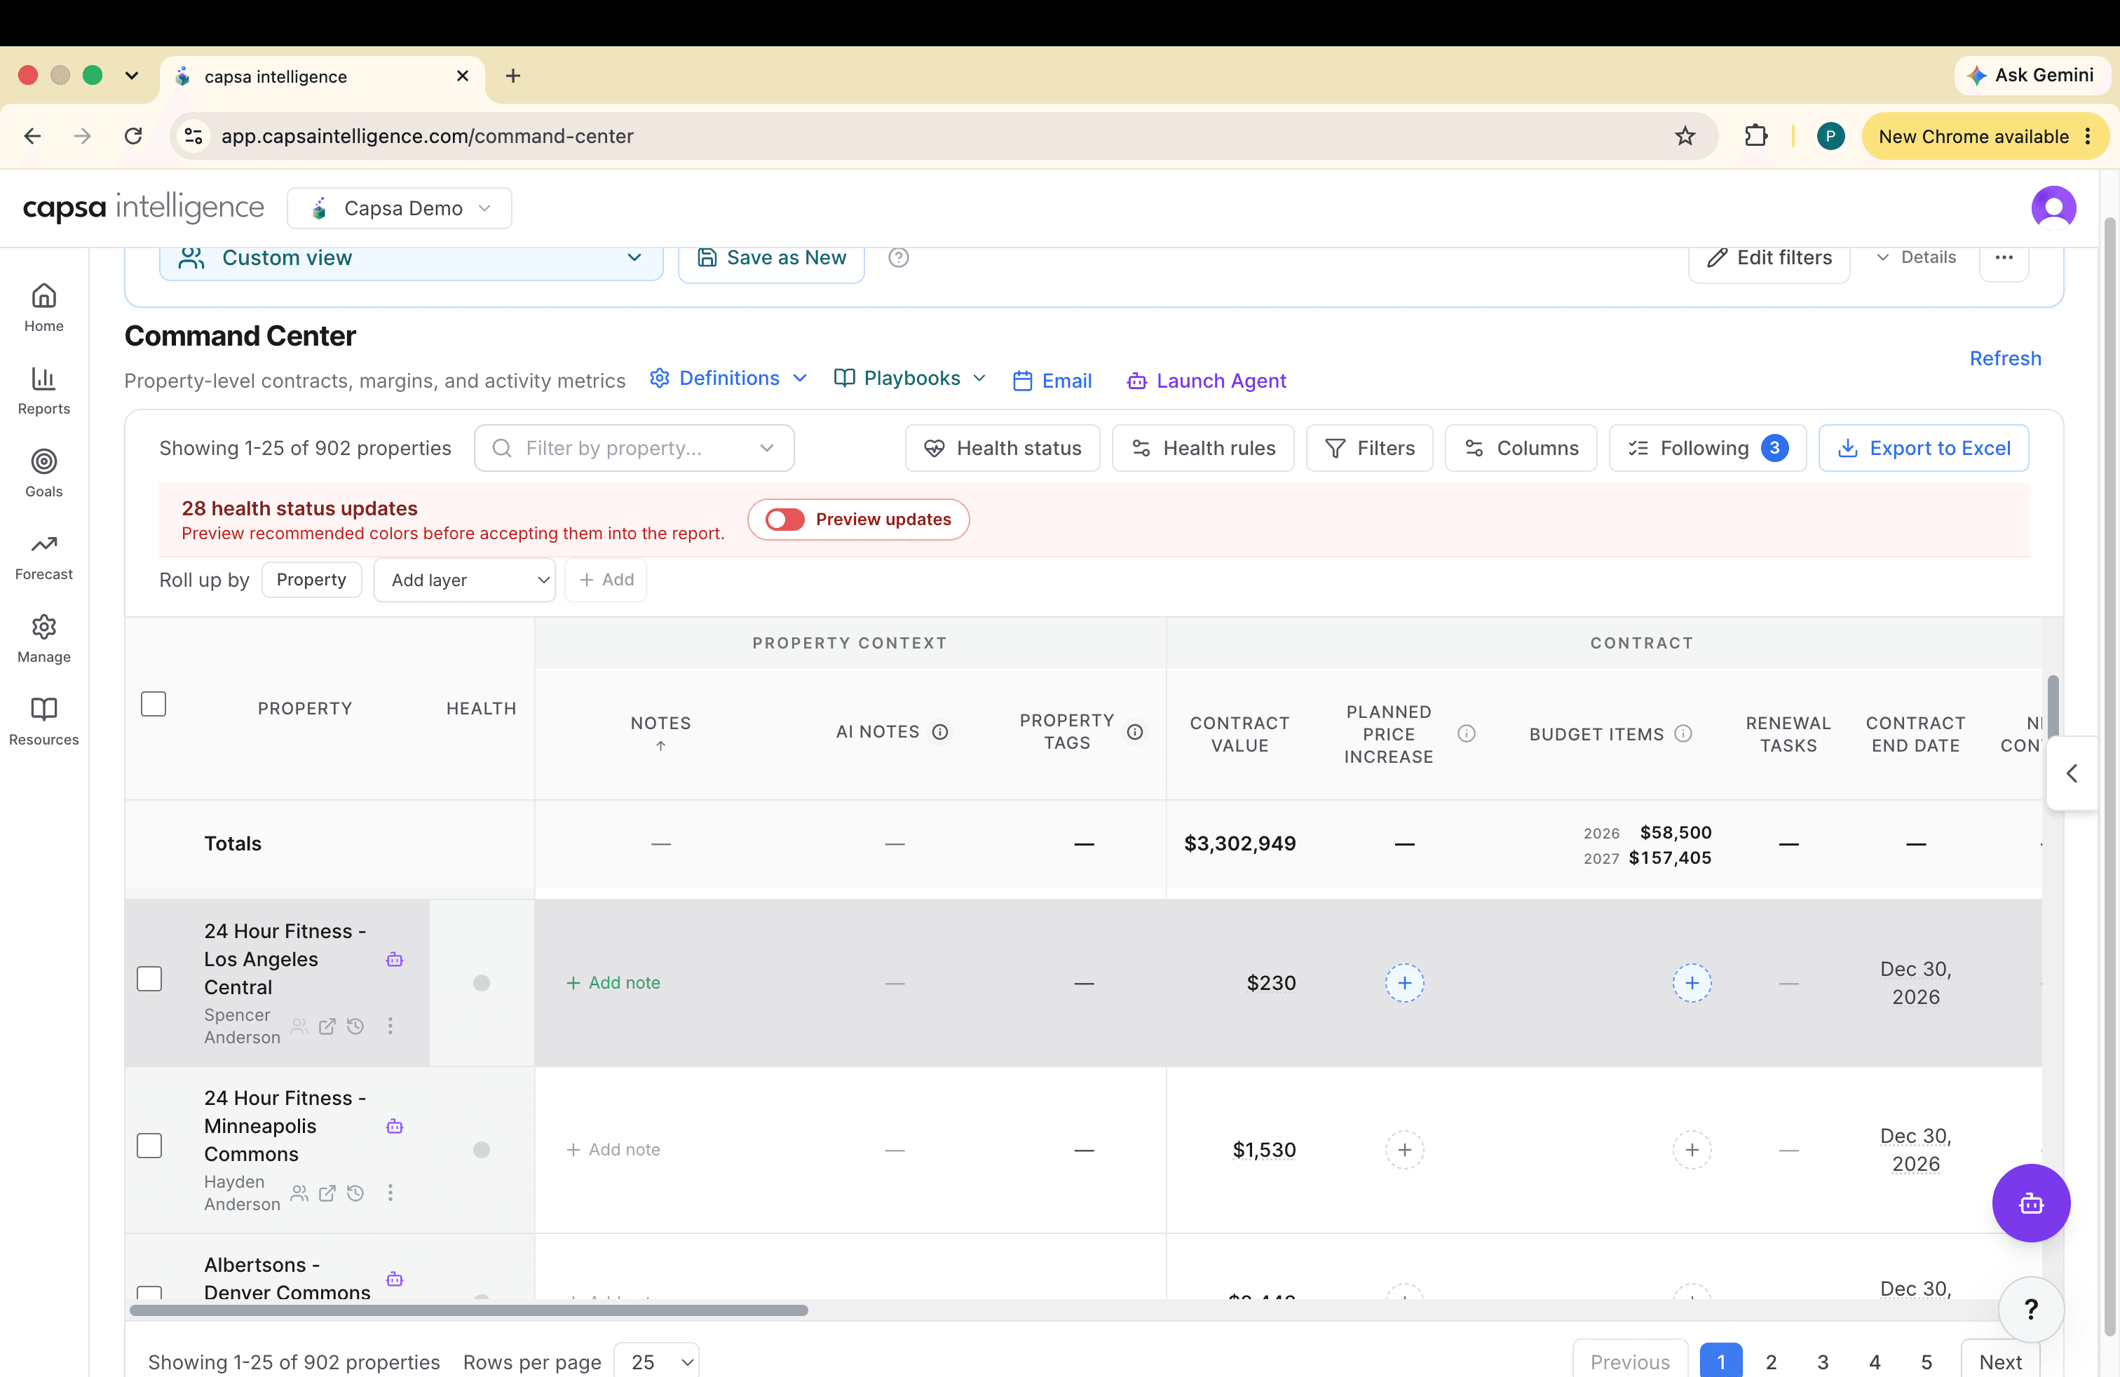Click the AI Notes info icon

[x=939, y=731]
